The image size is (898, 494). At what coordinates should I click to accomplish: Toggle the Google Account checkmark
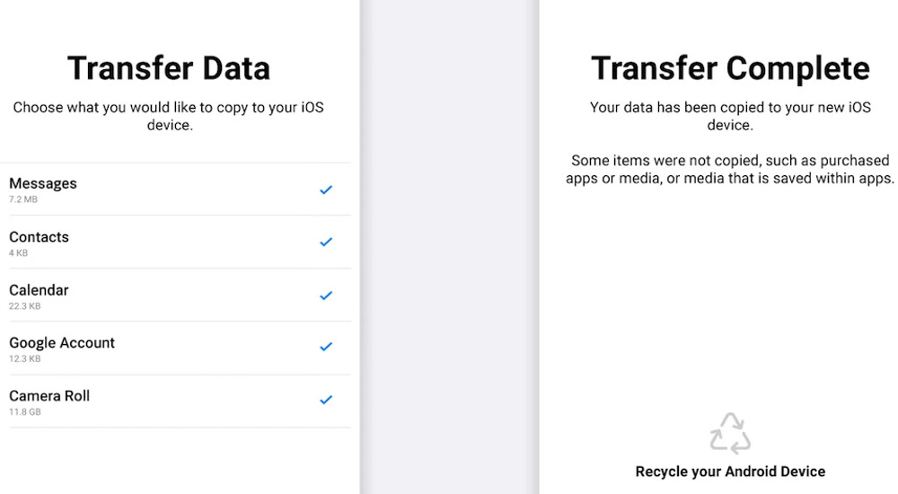click(326, 347)
